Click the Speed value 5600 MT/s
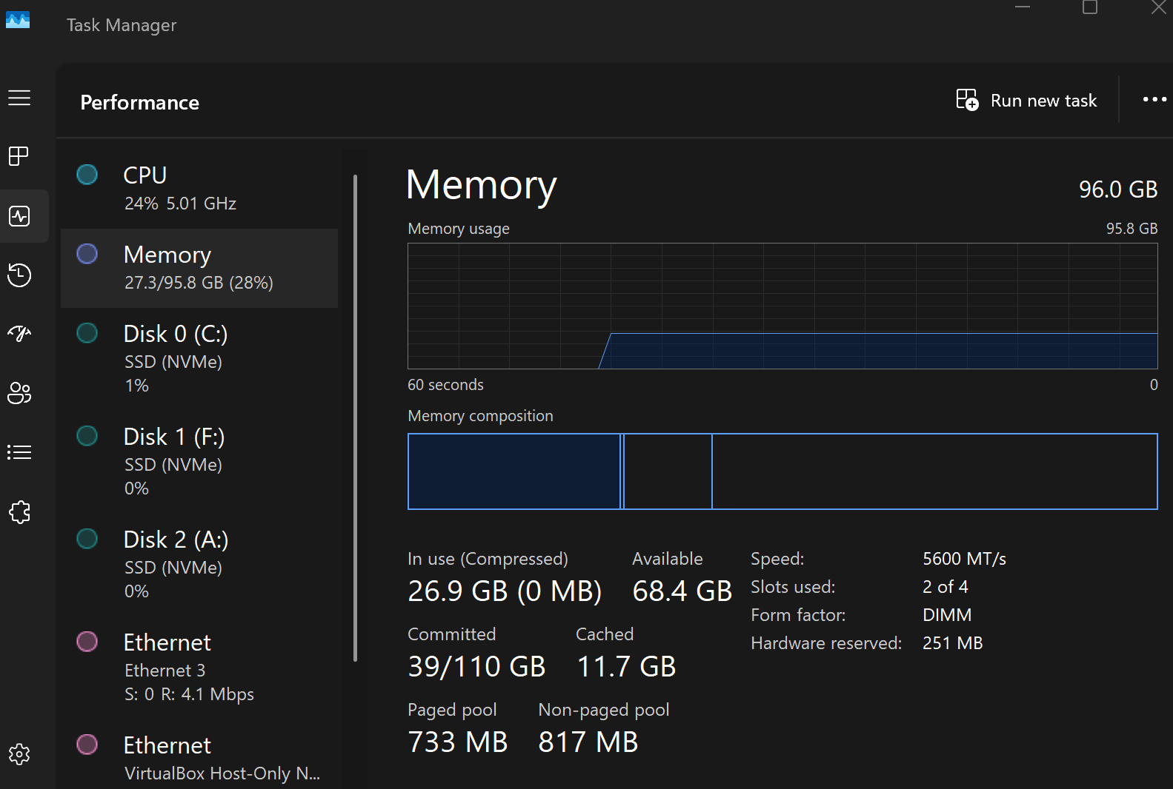The width and height of the screenshot is (1173, 789). point(964,559)
